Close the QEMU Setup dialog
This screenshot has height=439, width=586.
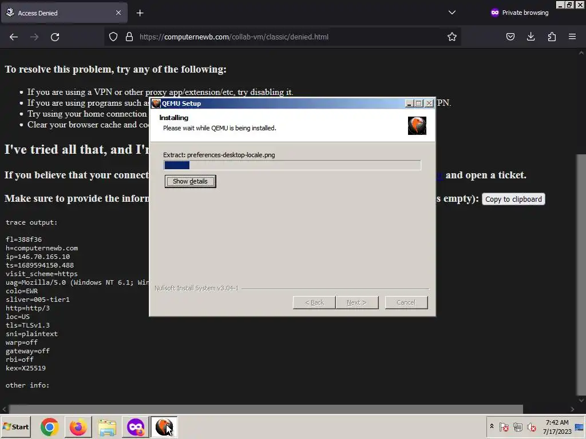tap(429, 103)
